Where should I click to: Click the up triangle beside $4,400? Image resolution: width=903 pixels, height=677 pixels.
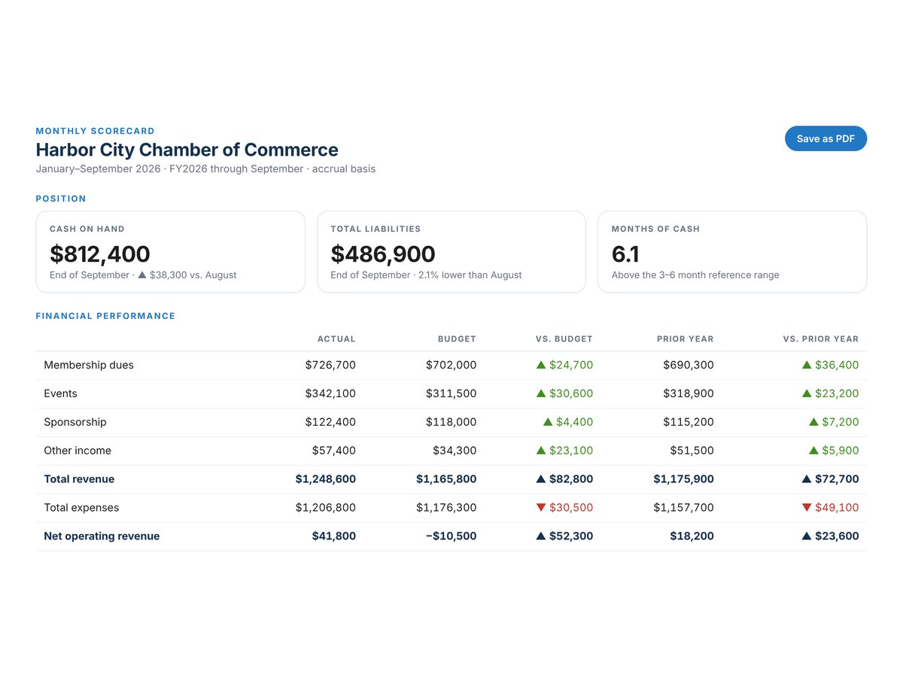(548, 422)
